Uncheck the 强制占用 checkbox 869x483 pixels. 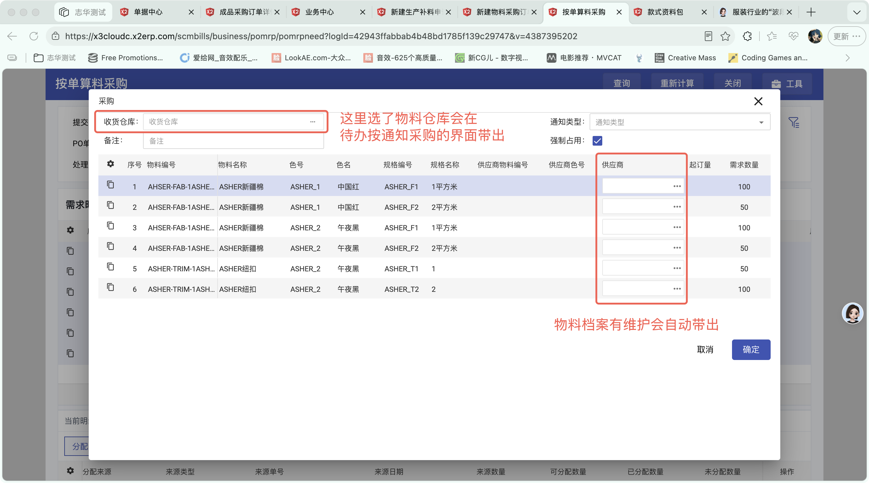pos(597,140)
